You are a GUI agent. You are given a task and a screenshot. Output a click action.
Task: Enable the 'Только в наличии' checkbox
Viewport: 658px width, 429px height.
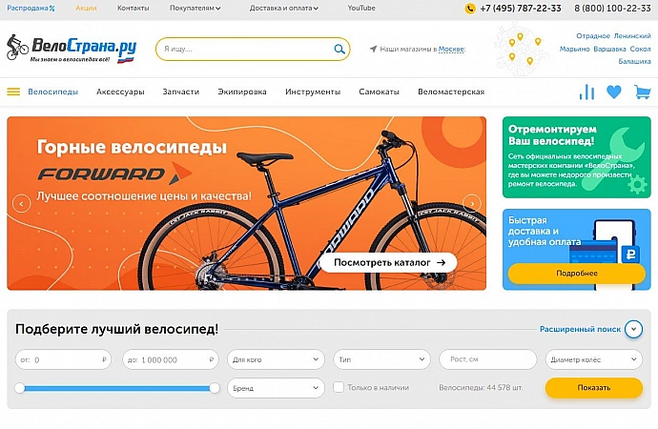point(339,387)
